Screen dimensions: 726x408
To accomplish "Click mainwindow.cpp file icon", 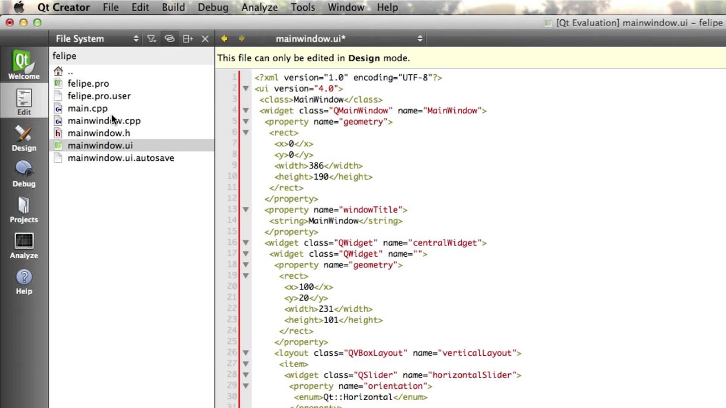I will 58,121.
